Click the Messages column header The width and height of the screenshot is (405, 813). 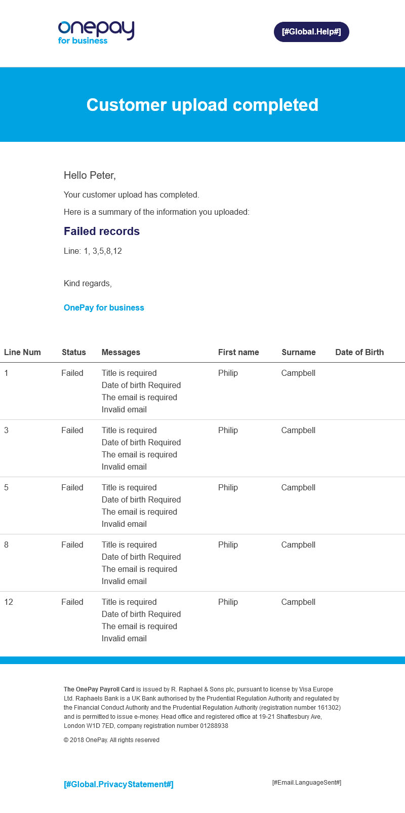(x=121, y=352)
